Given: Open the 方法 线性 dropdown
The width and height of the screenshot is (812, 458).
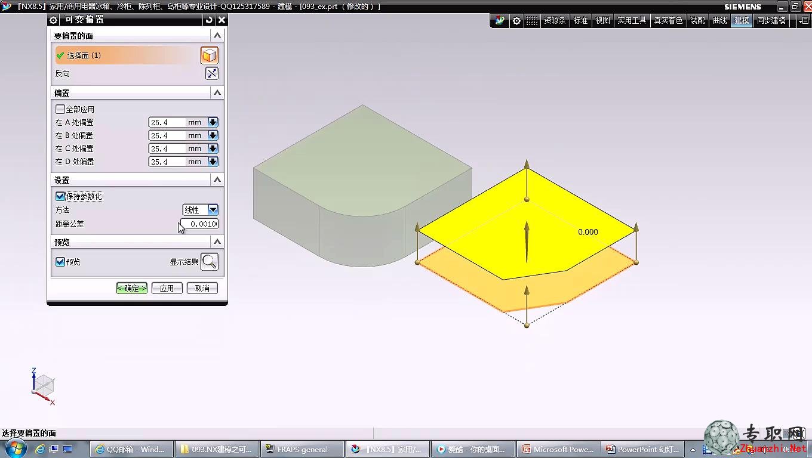Looking at the screenshot, I should (x=213, y=210).
